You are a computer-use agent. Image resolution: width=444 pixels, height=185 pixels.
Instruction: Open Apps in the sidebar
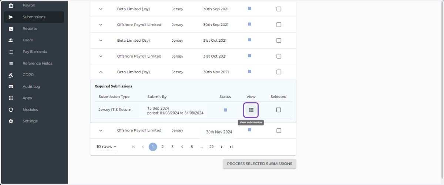[x=34, y=98]
